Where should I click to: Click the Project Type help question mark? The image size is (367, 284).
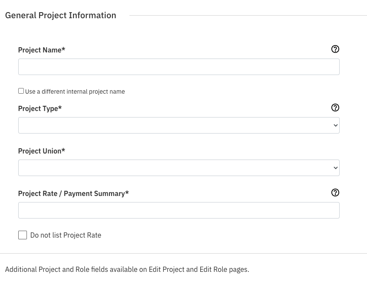(335, 108)
